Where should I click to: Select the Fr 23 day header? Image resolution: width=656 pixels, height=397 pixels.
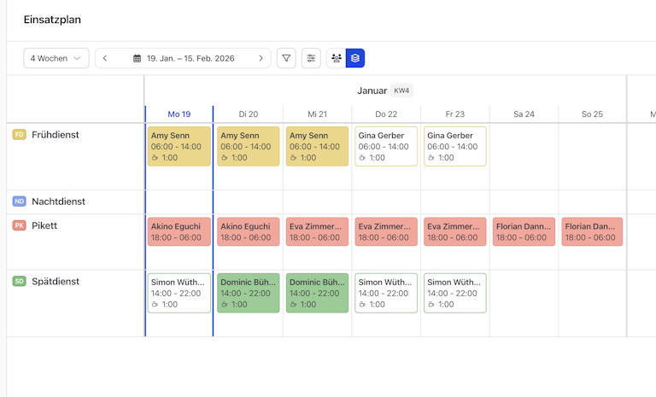(x=454, y=114)
